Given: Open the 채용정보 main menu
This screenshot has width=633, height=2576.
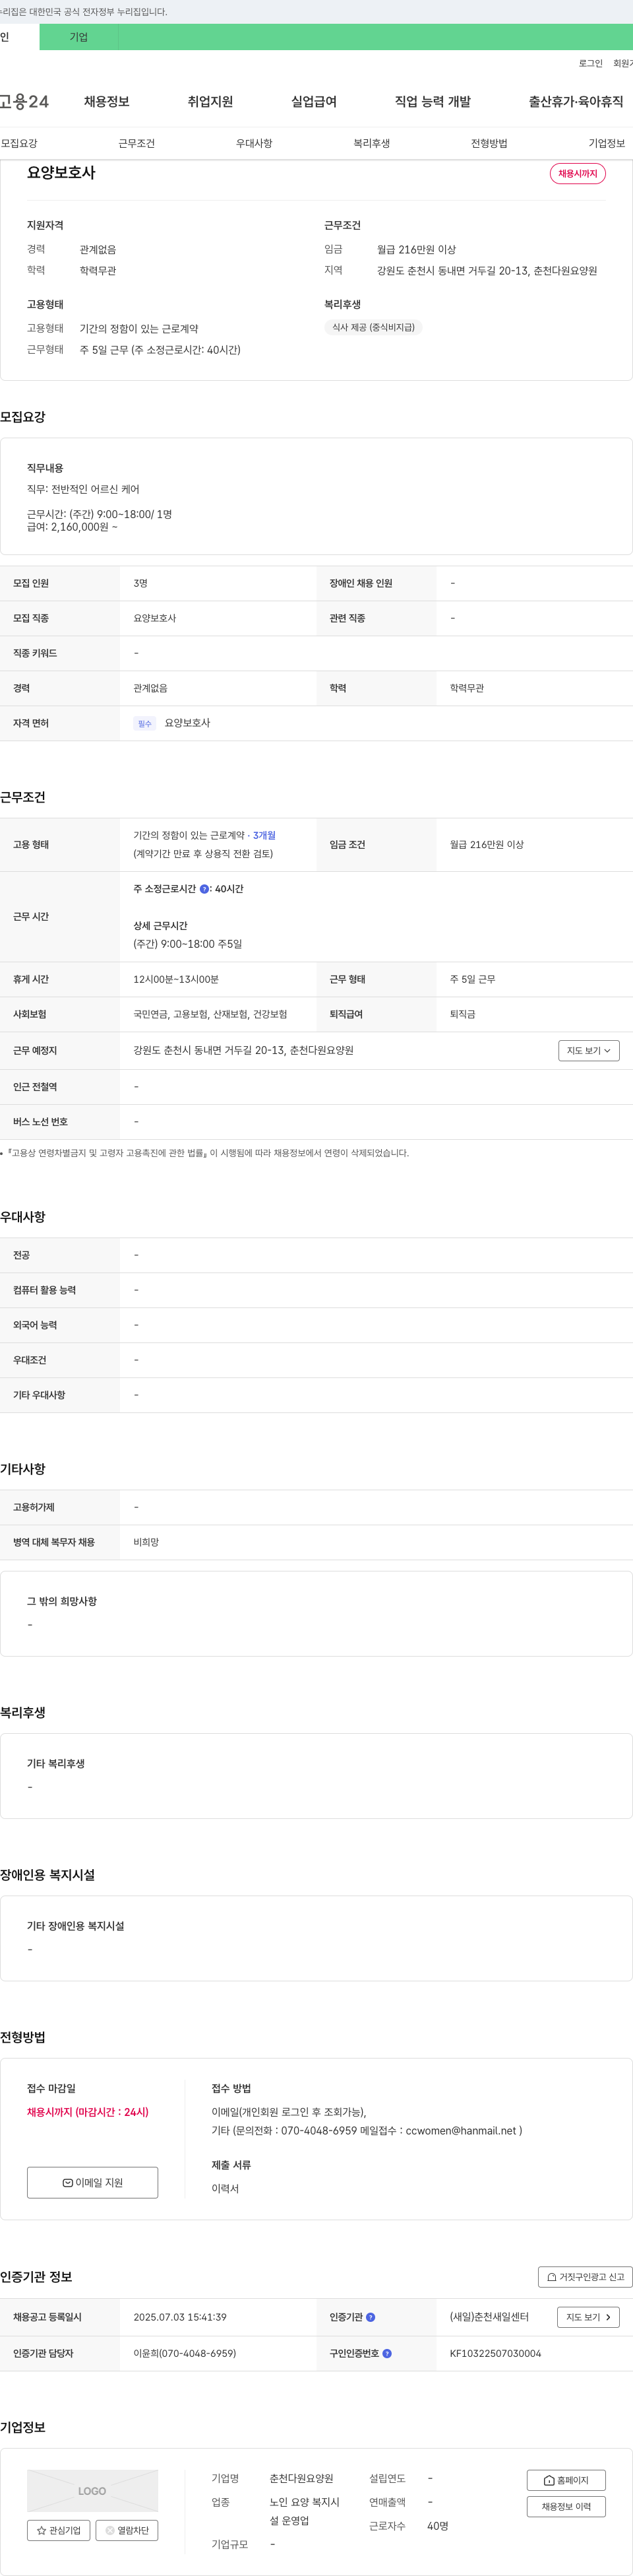Looking at the screenshot, I should pyautogui.click(x=107, y=102).
